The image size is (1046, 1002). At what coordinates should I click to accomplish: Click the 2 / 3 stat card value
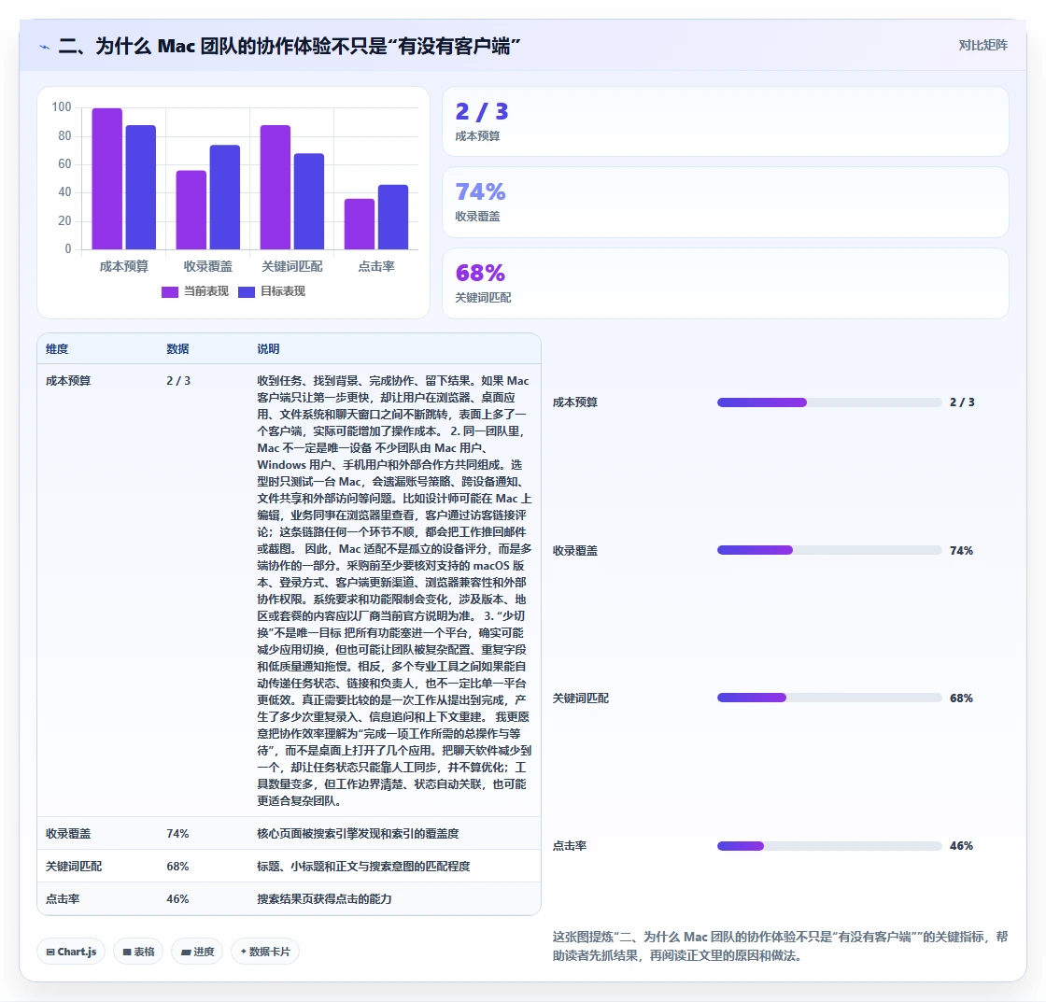pyautogui.click(x=482, y=111)
